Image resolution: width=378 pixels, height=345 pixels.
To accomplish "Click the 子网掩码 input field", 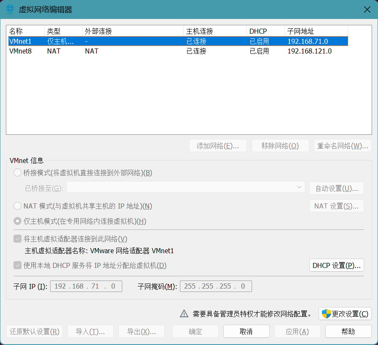I will pos(216,286).
